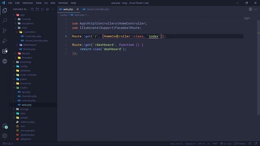Viewport: 260px width, 146px height.
Task: Open the Accounts icon in activity bar
Action: 4,126
